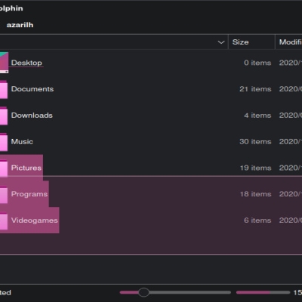Click the '19 items' size for Pictures

tap(255, 168)
